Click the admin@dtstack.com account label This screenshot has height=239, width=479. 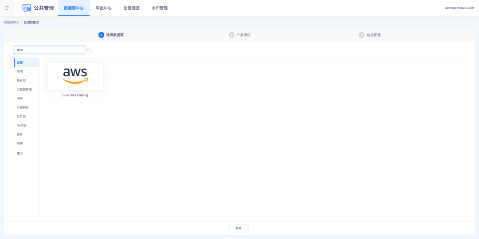(x=459, y=8)
